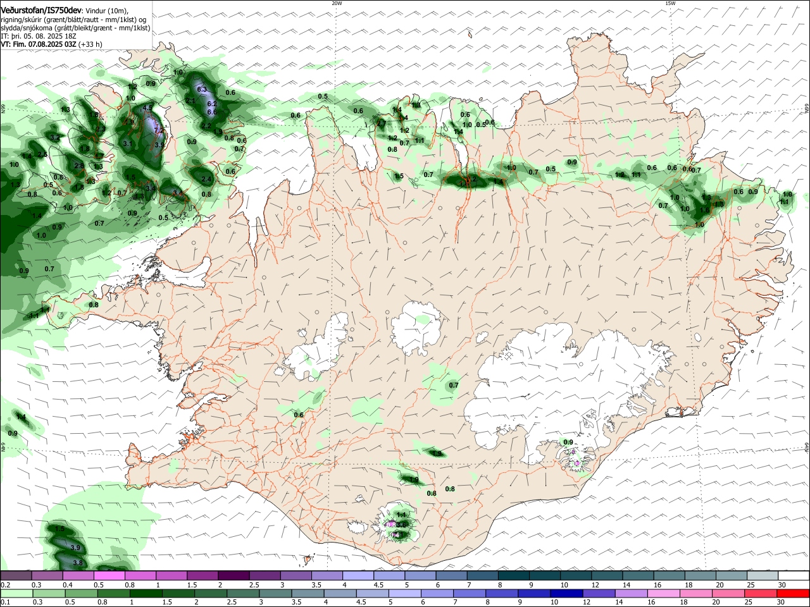Click the red 30 mm swatch in rain legend
Image resolution: width=810 pixels, height=607 pixels.
tap(794, 594)
